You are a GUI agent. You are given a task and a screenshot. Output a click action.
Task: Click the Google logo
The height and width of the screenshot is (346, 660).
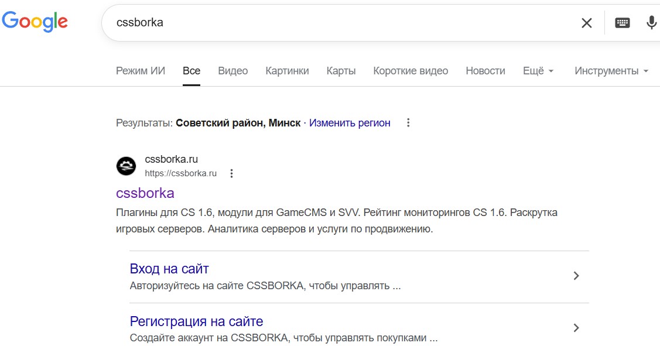(35, 21)
